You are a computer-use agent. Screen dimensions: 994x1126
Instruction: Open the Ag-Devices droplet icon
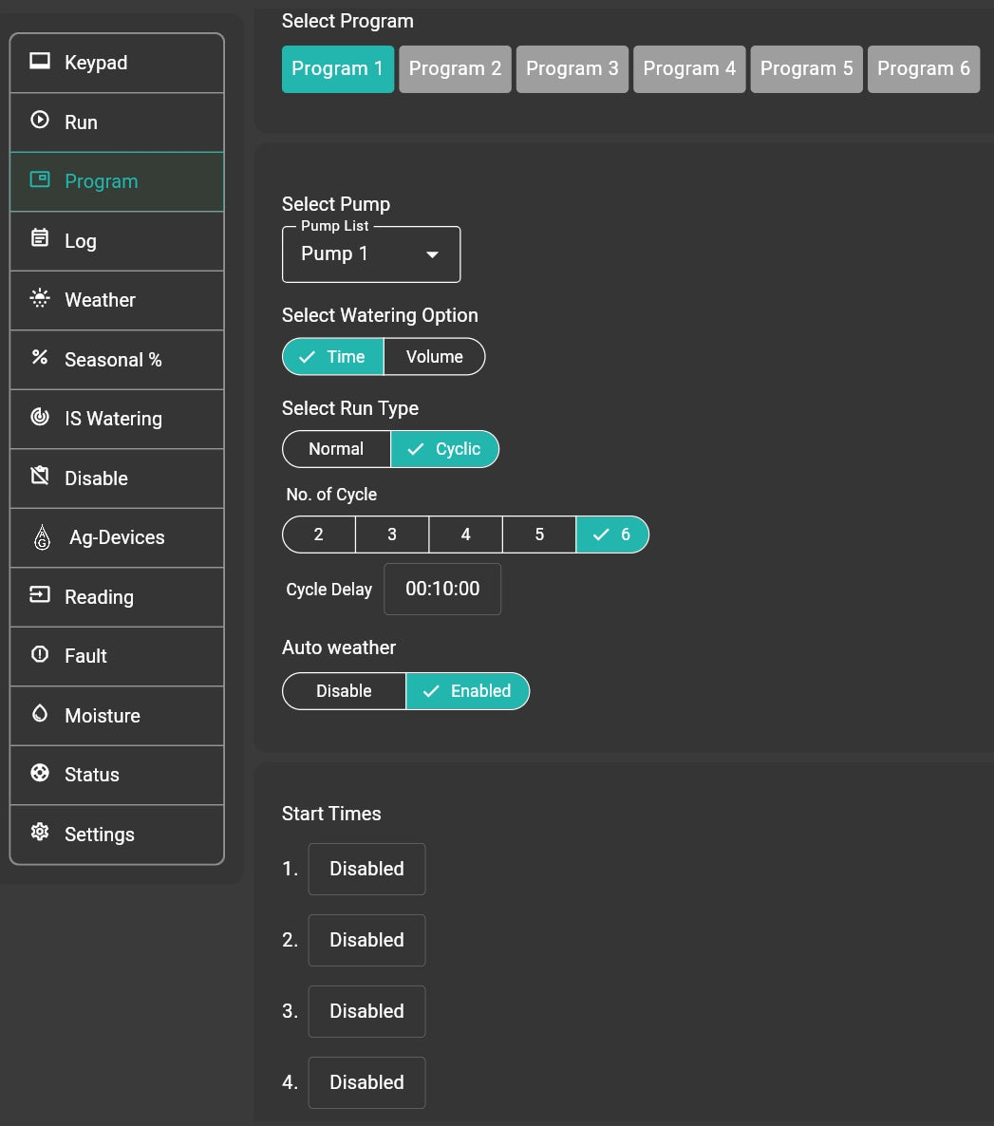42,537
